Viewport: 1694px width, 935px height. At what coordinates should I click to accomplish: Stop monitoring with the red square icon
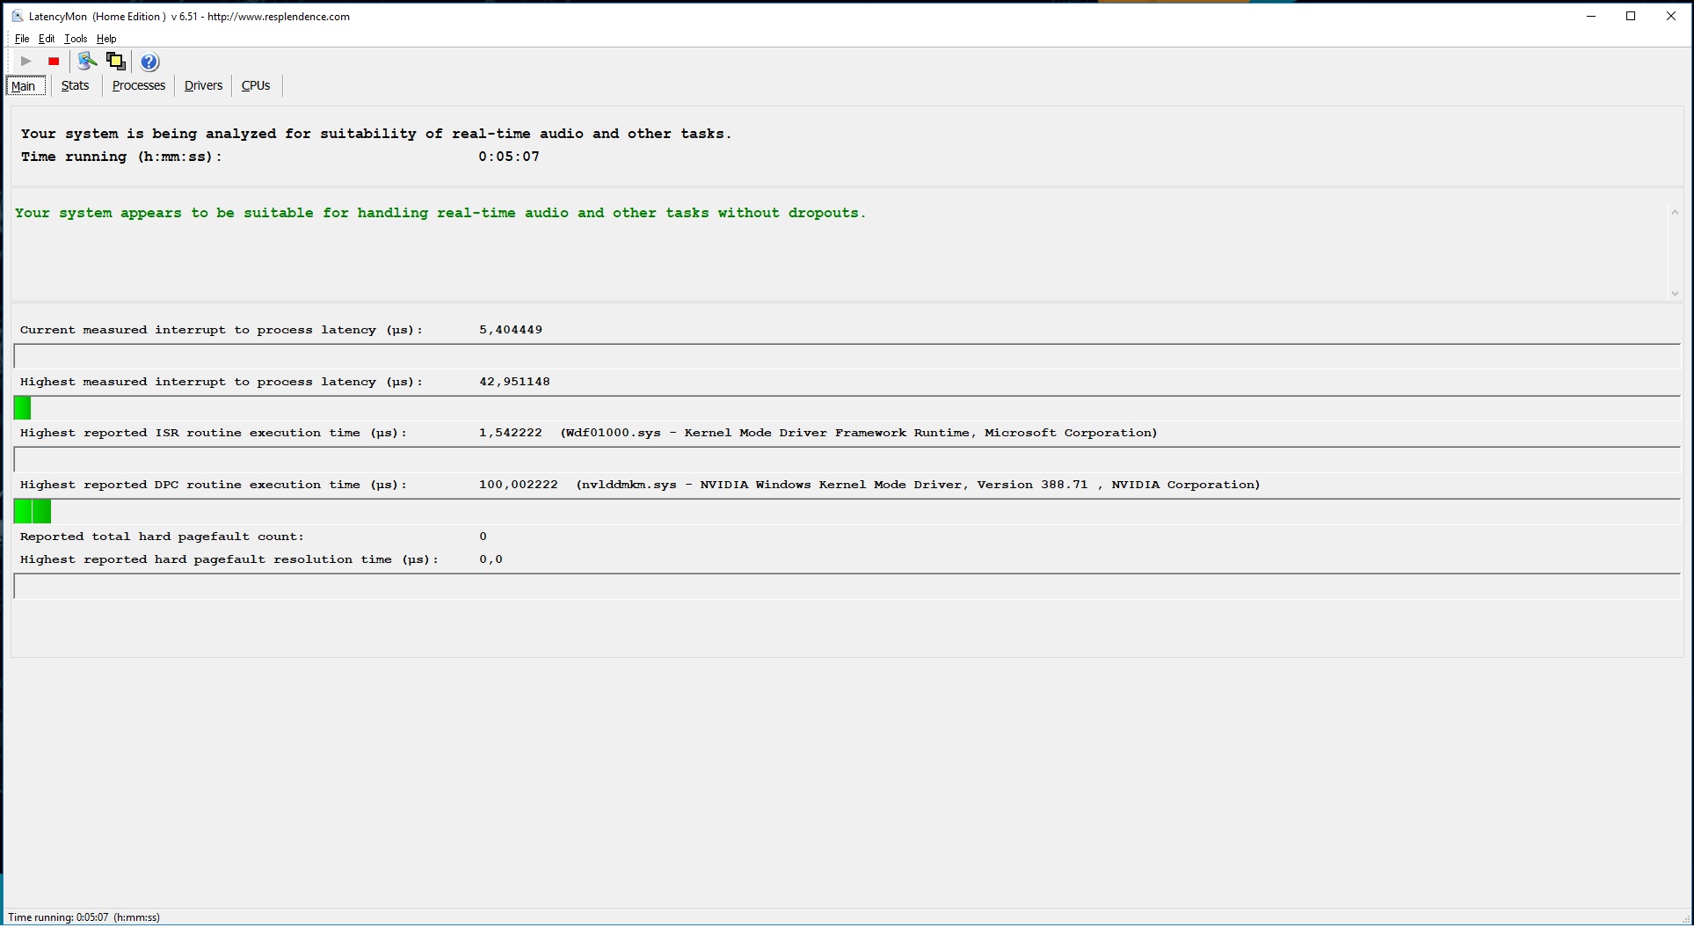tap(54, 62)
